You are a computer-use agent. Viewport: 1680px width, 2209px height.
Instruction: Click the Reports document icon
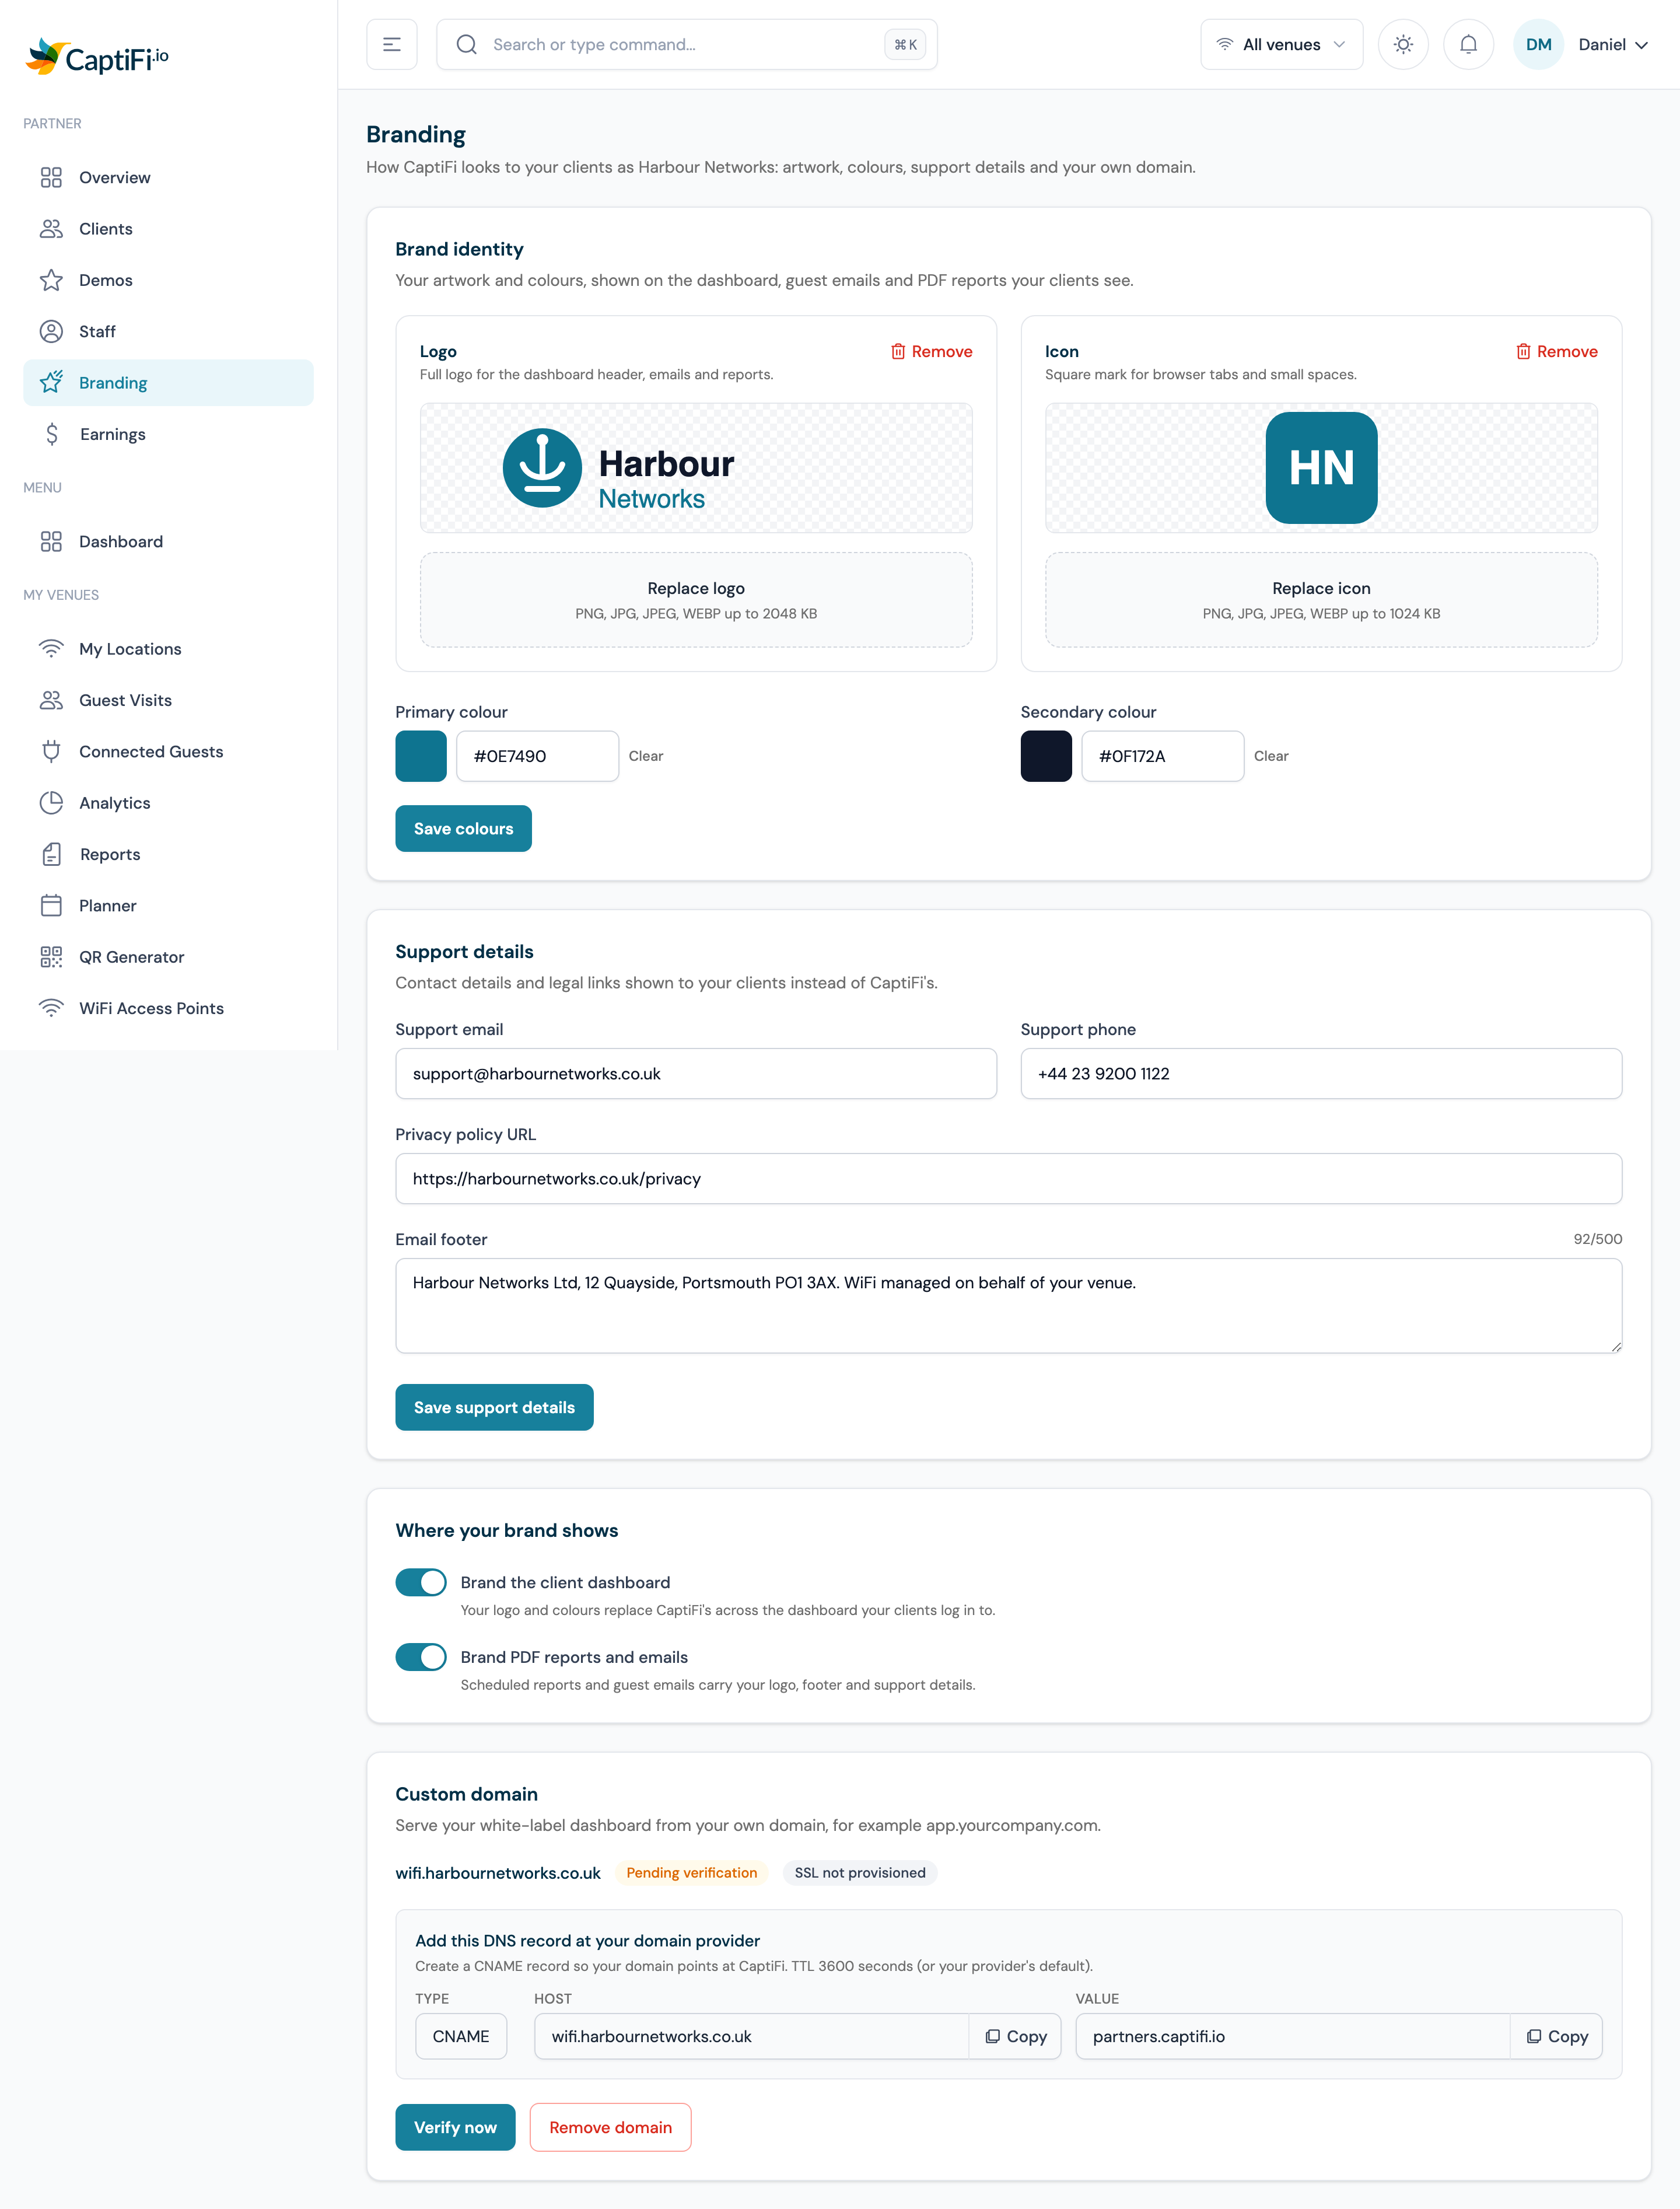[x=51, y=854]
